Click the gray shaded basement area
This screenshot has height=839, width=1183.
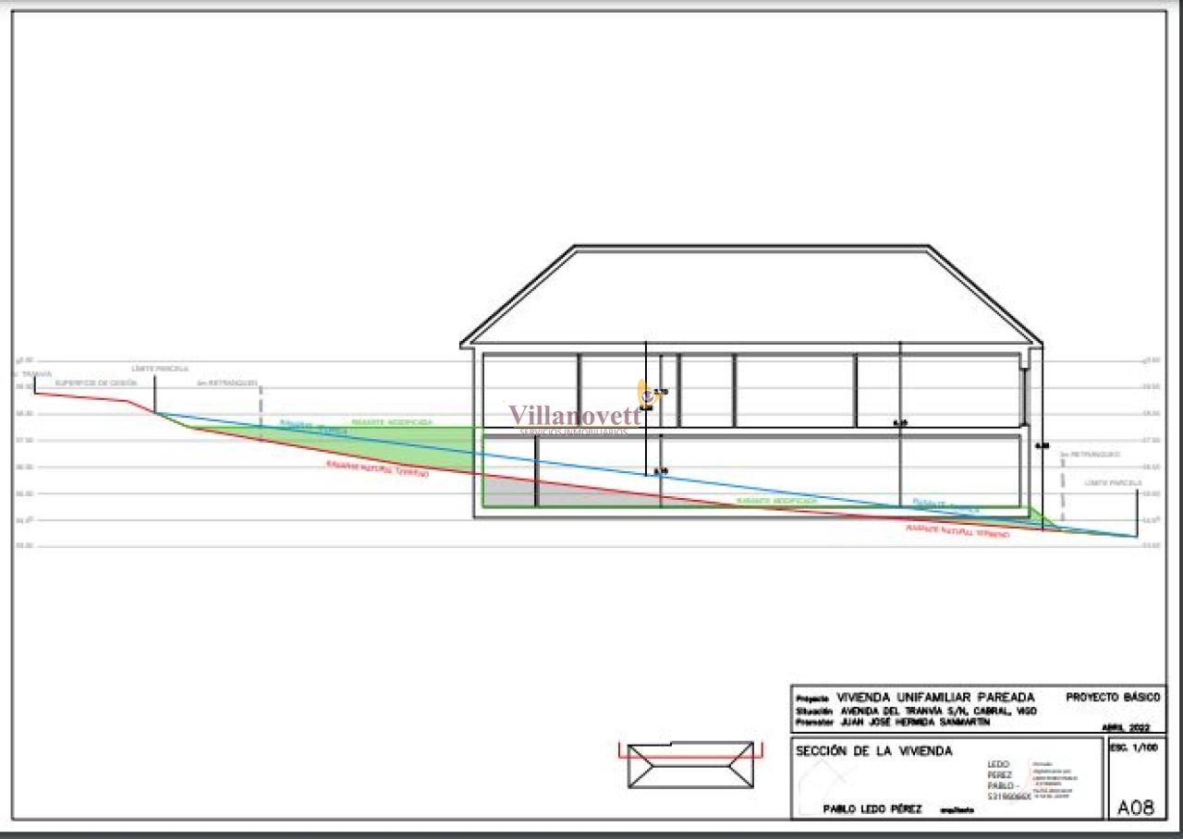point(506,492)
